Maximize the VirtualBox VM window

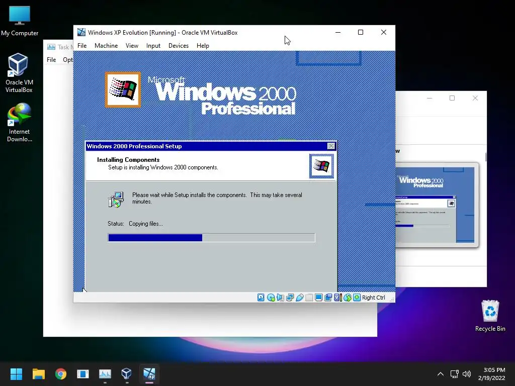click(x=360, y=32)
